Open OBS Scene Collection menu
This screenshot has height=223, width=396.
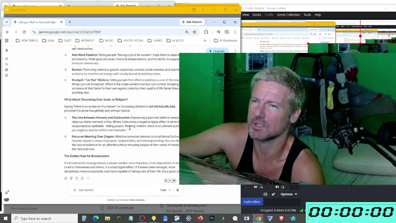coord(288,15)
